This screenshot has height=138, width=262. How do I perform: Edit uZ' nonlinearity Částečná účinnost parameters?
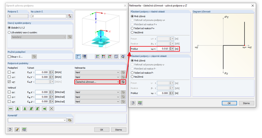click(x=123, y=82)
